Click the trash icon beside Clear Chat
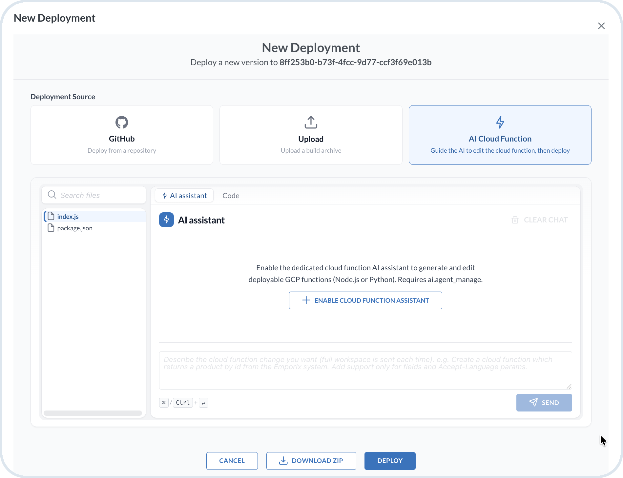Screen dimensions: 623x478 [515, 220]
